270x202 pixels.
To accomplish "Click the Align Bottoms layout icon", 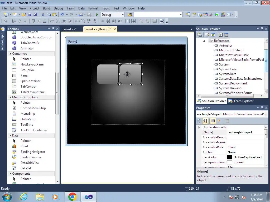I will click(x=45, y=21).
